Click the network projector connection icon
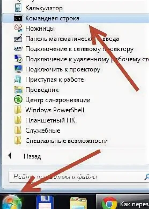 [18, 49]
